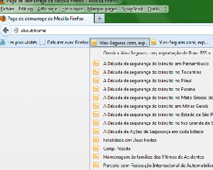This screenshot has width=213, height=170.
Task: Click the Débuter avec Firefox bookmark icon
Action: [42, 42]
